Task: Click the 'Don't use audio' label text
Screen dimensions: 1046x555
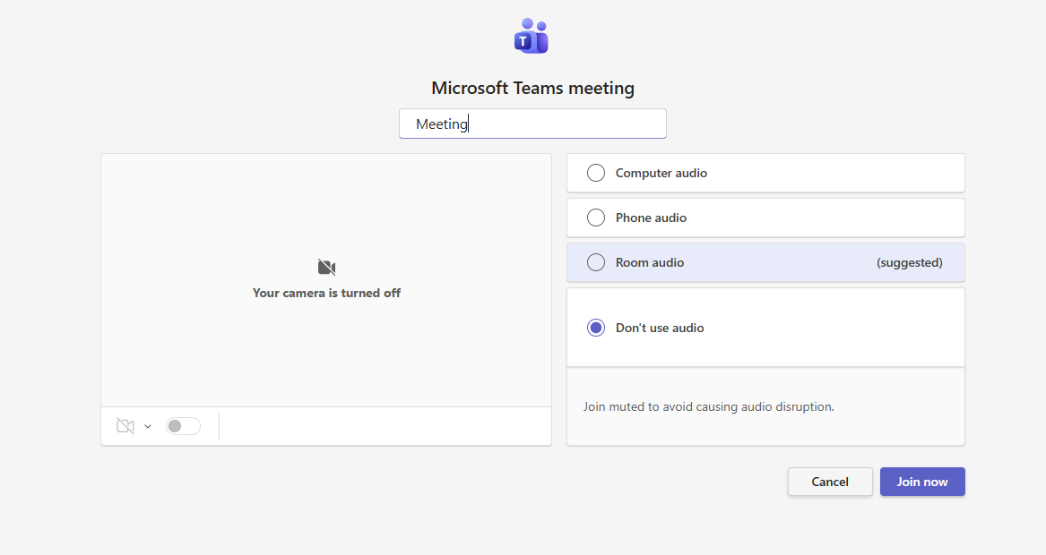Action: pyautogui.click(x=660, y=328)
